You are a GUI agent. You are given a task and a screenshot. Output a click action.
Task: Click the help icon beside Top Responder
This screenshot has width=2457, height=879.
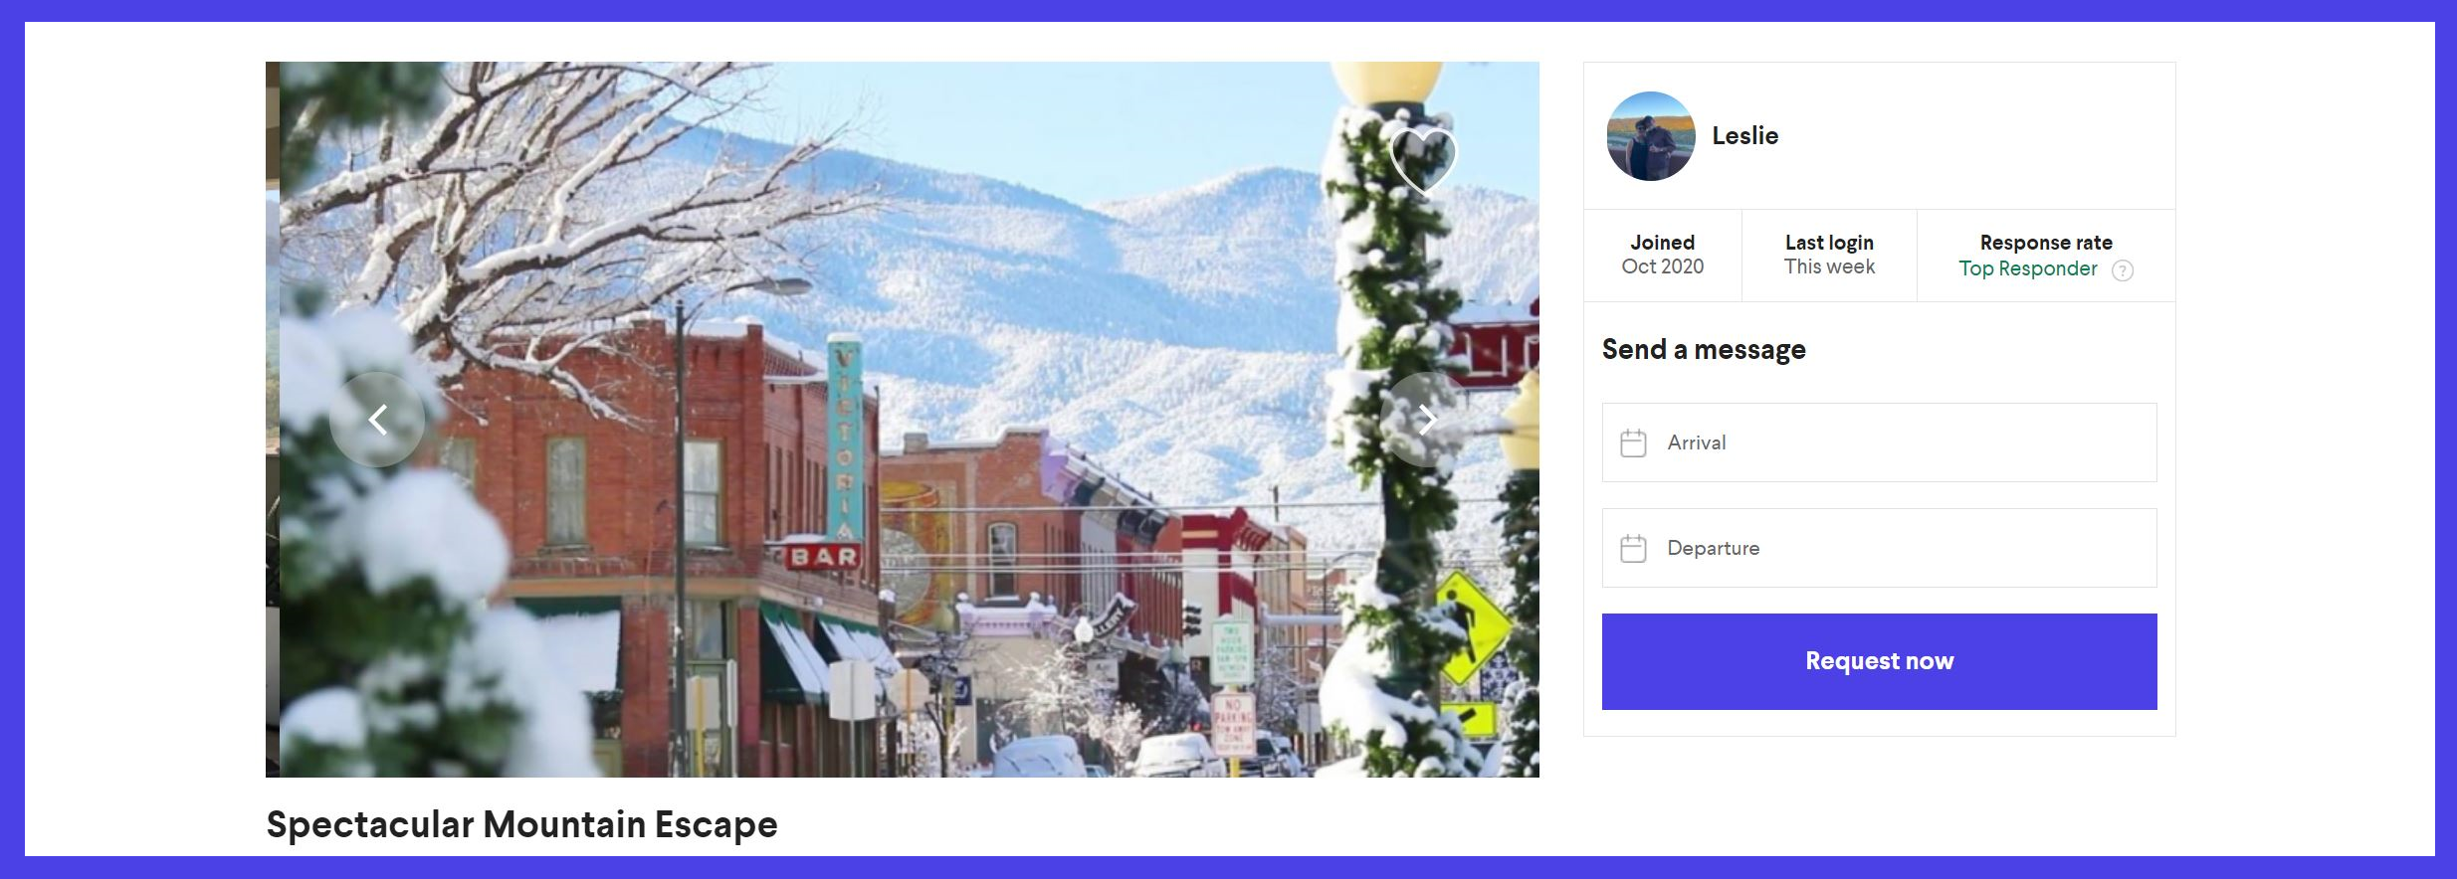click(2122, 270)
